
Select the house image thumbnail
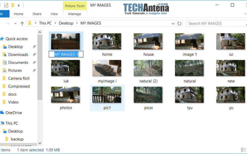pyautogui.click(x=148, y=41)
